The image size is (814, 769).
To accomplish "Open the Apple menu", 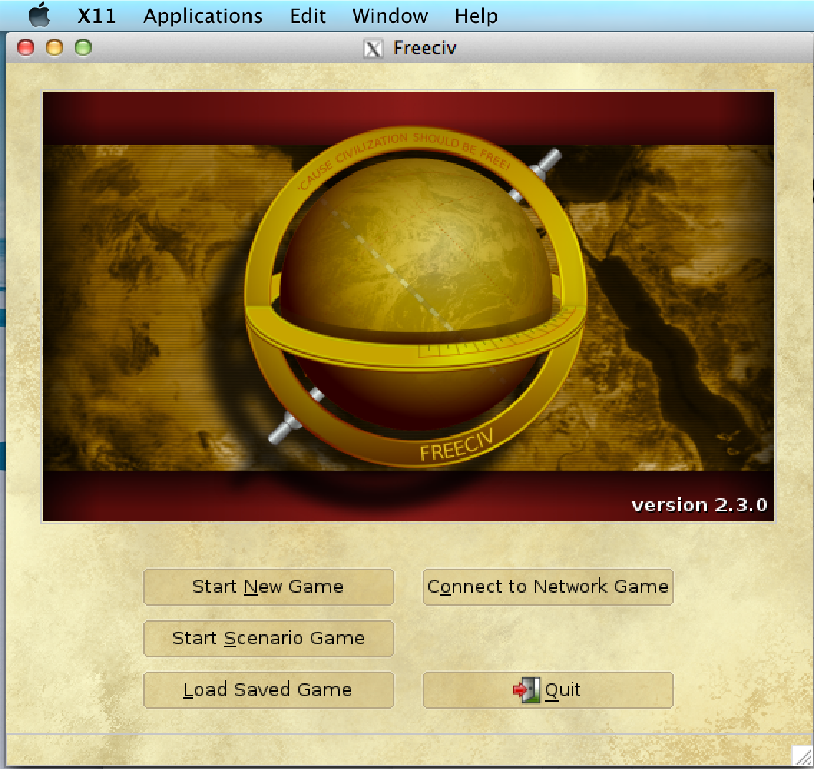I will [x=39, y=15].
